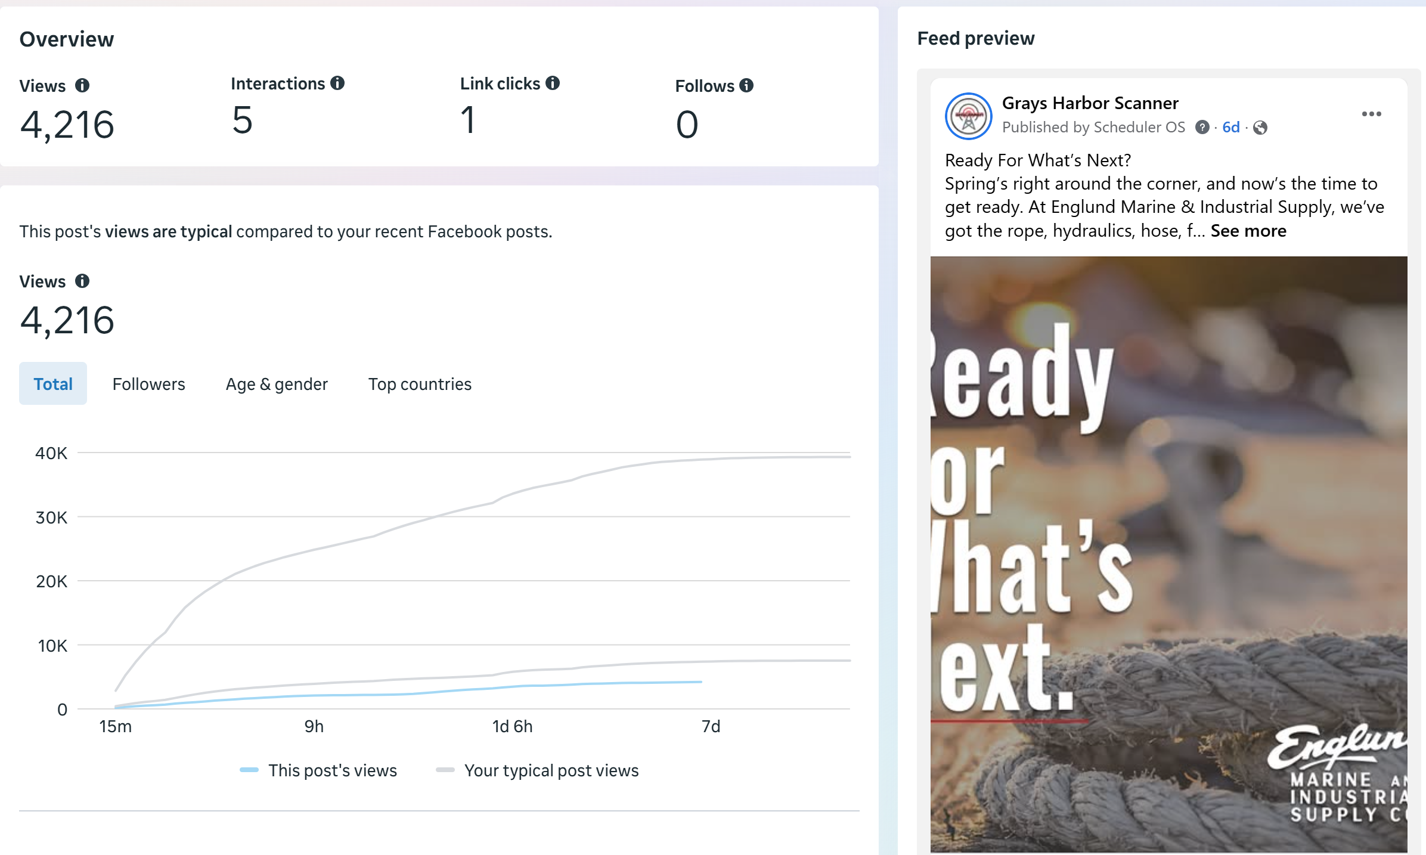The height and width of the screenshot is (855, 1426).
Task: Open Grays Harbor Scanner page name link
Action: click(1090, 103)
